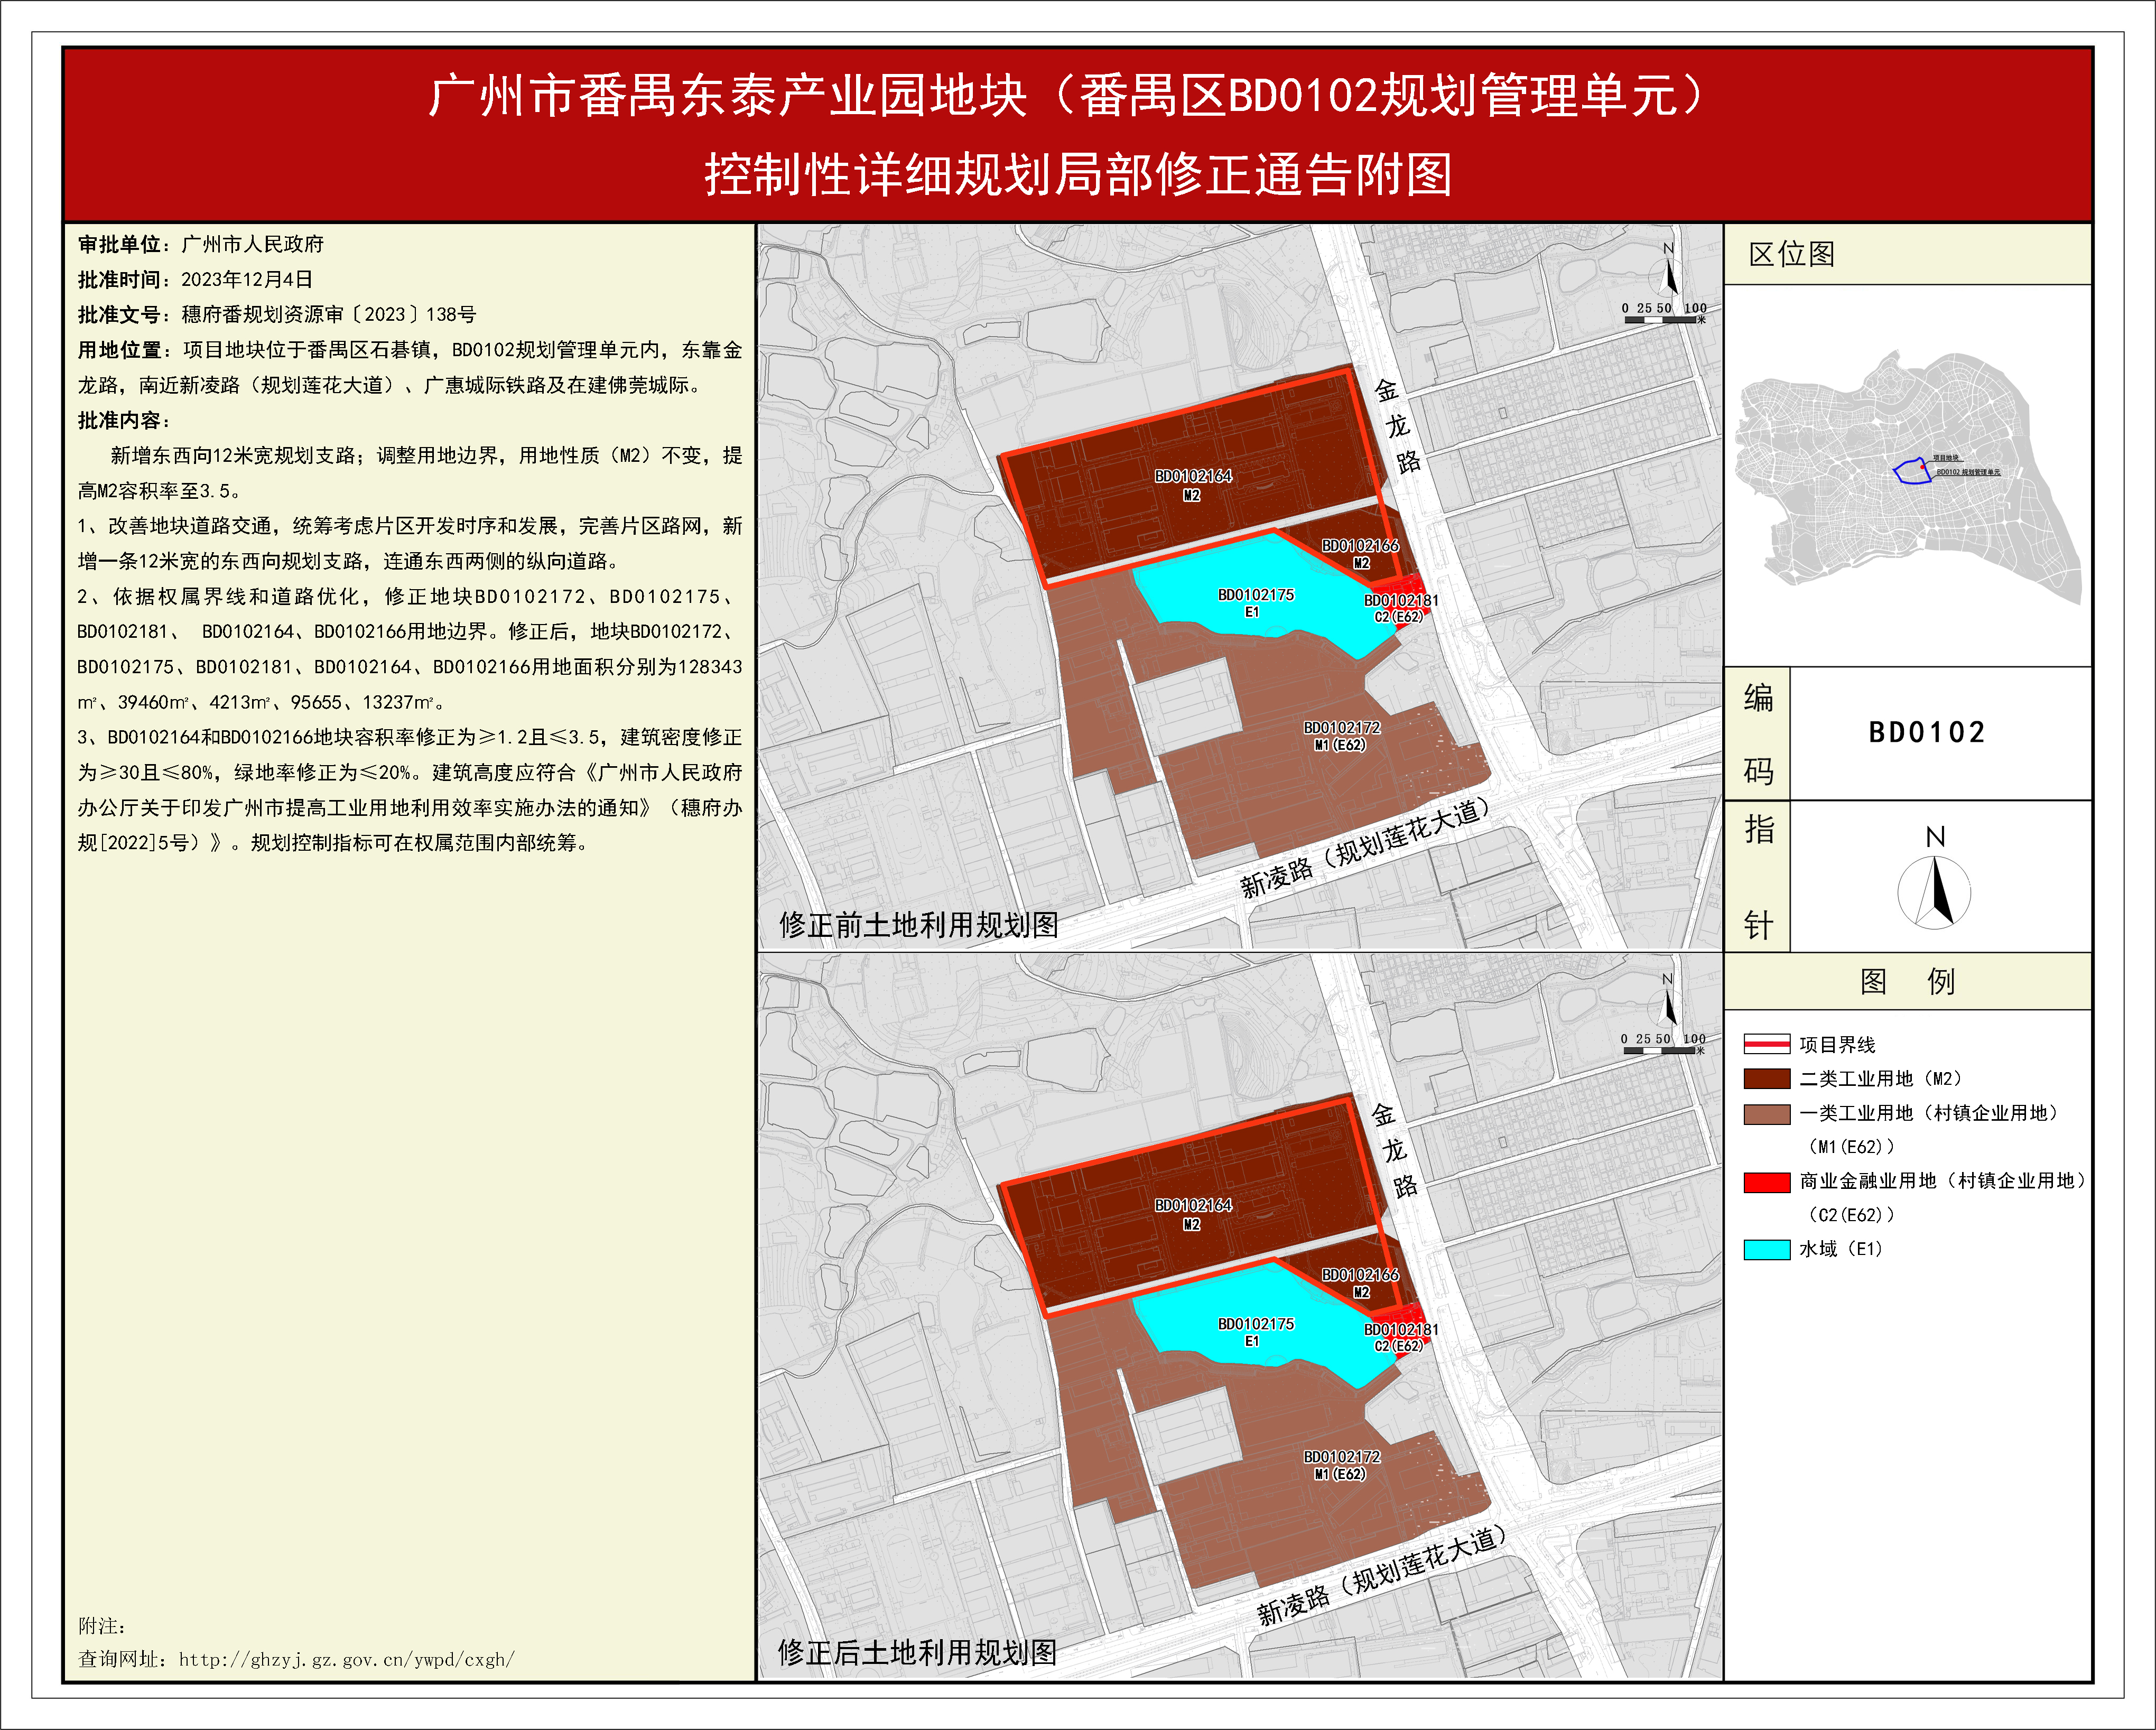This screenshot has width=2156, height=1730.
Task: Click the large compass needle in right panel
Action: pos(1935,889)
